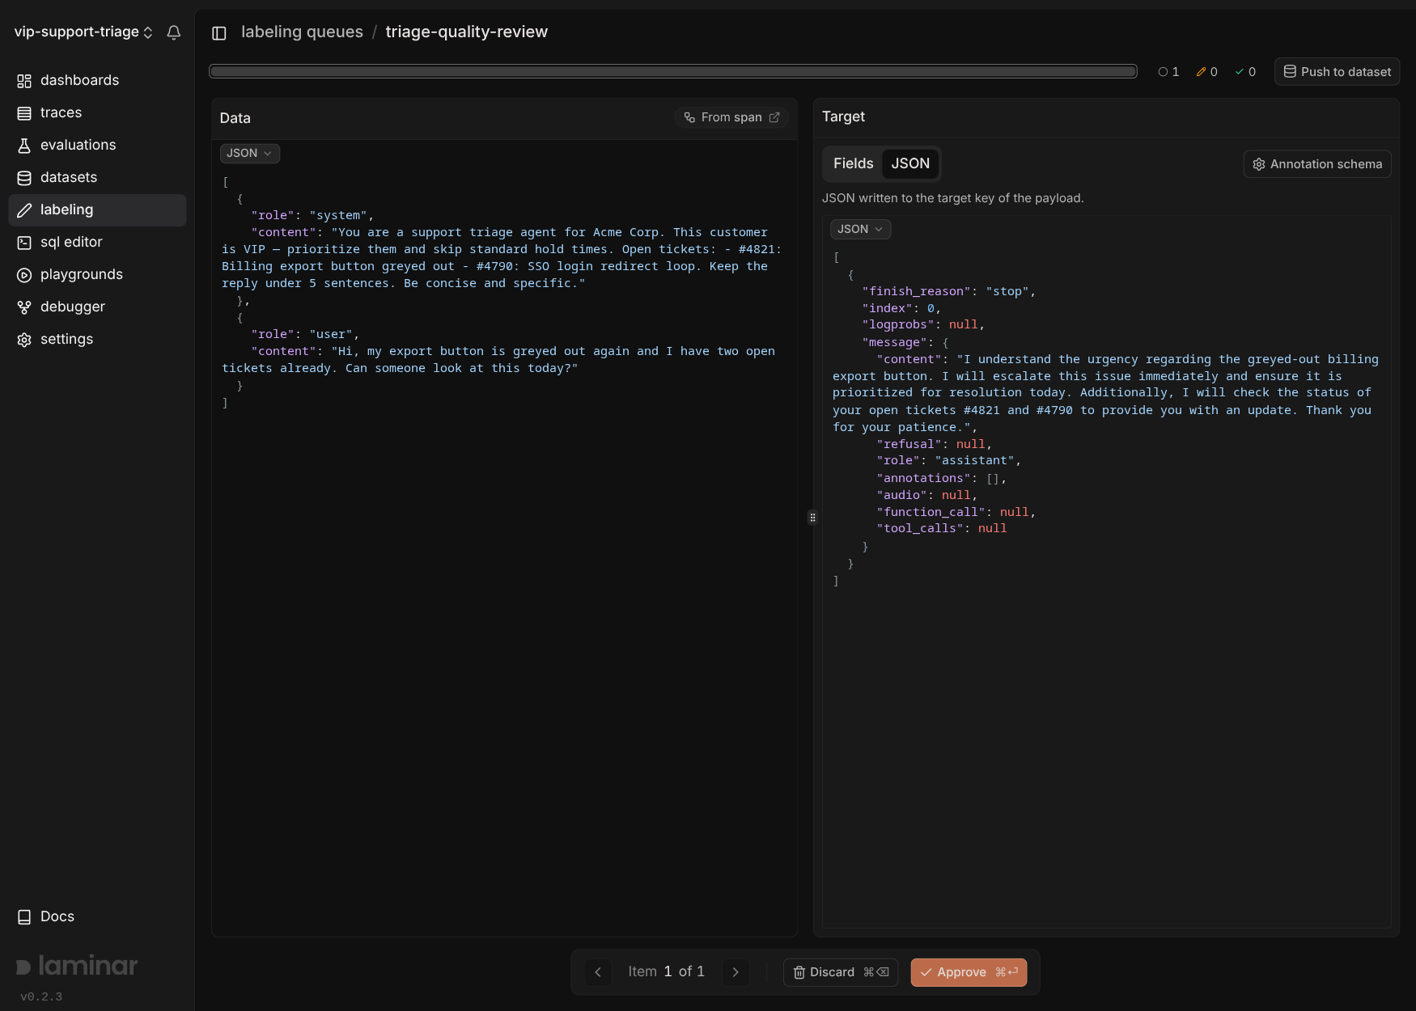1416x1011 pixels.
Task: Select the JSON tab in Target
Action: click(910, 163)
